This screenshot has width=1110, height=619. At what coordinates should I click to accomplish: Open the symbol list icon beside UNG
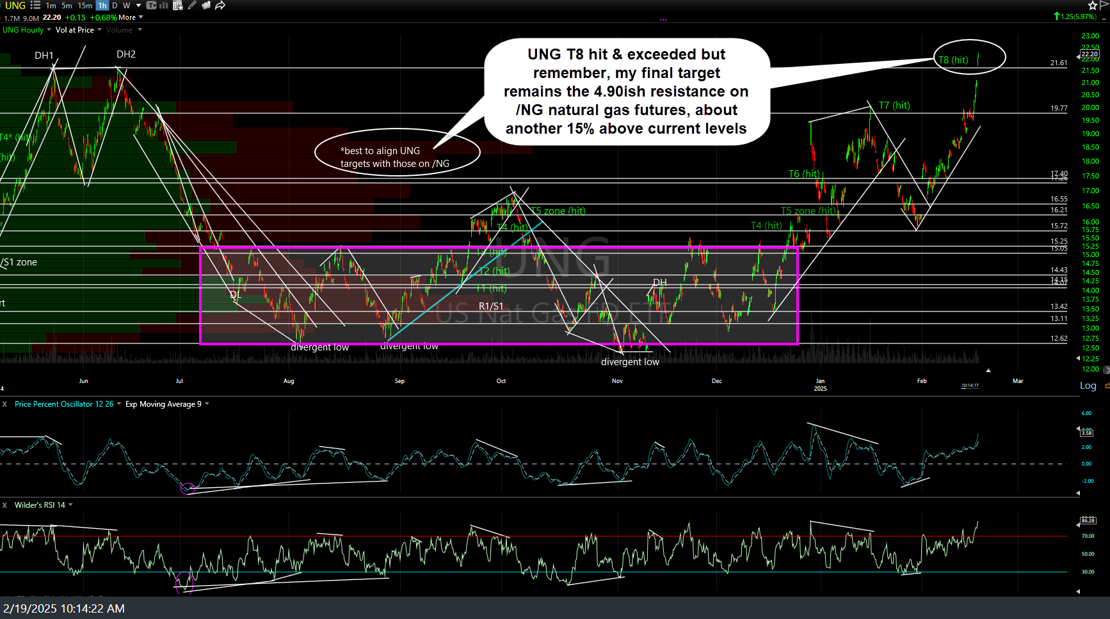(x=35, y=5)
